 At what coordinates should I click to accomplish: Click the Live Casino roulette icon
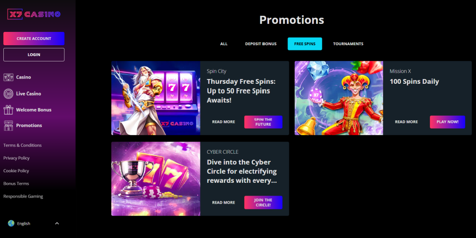tap(8, 93)
